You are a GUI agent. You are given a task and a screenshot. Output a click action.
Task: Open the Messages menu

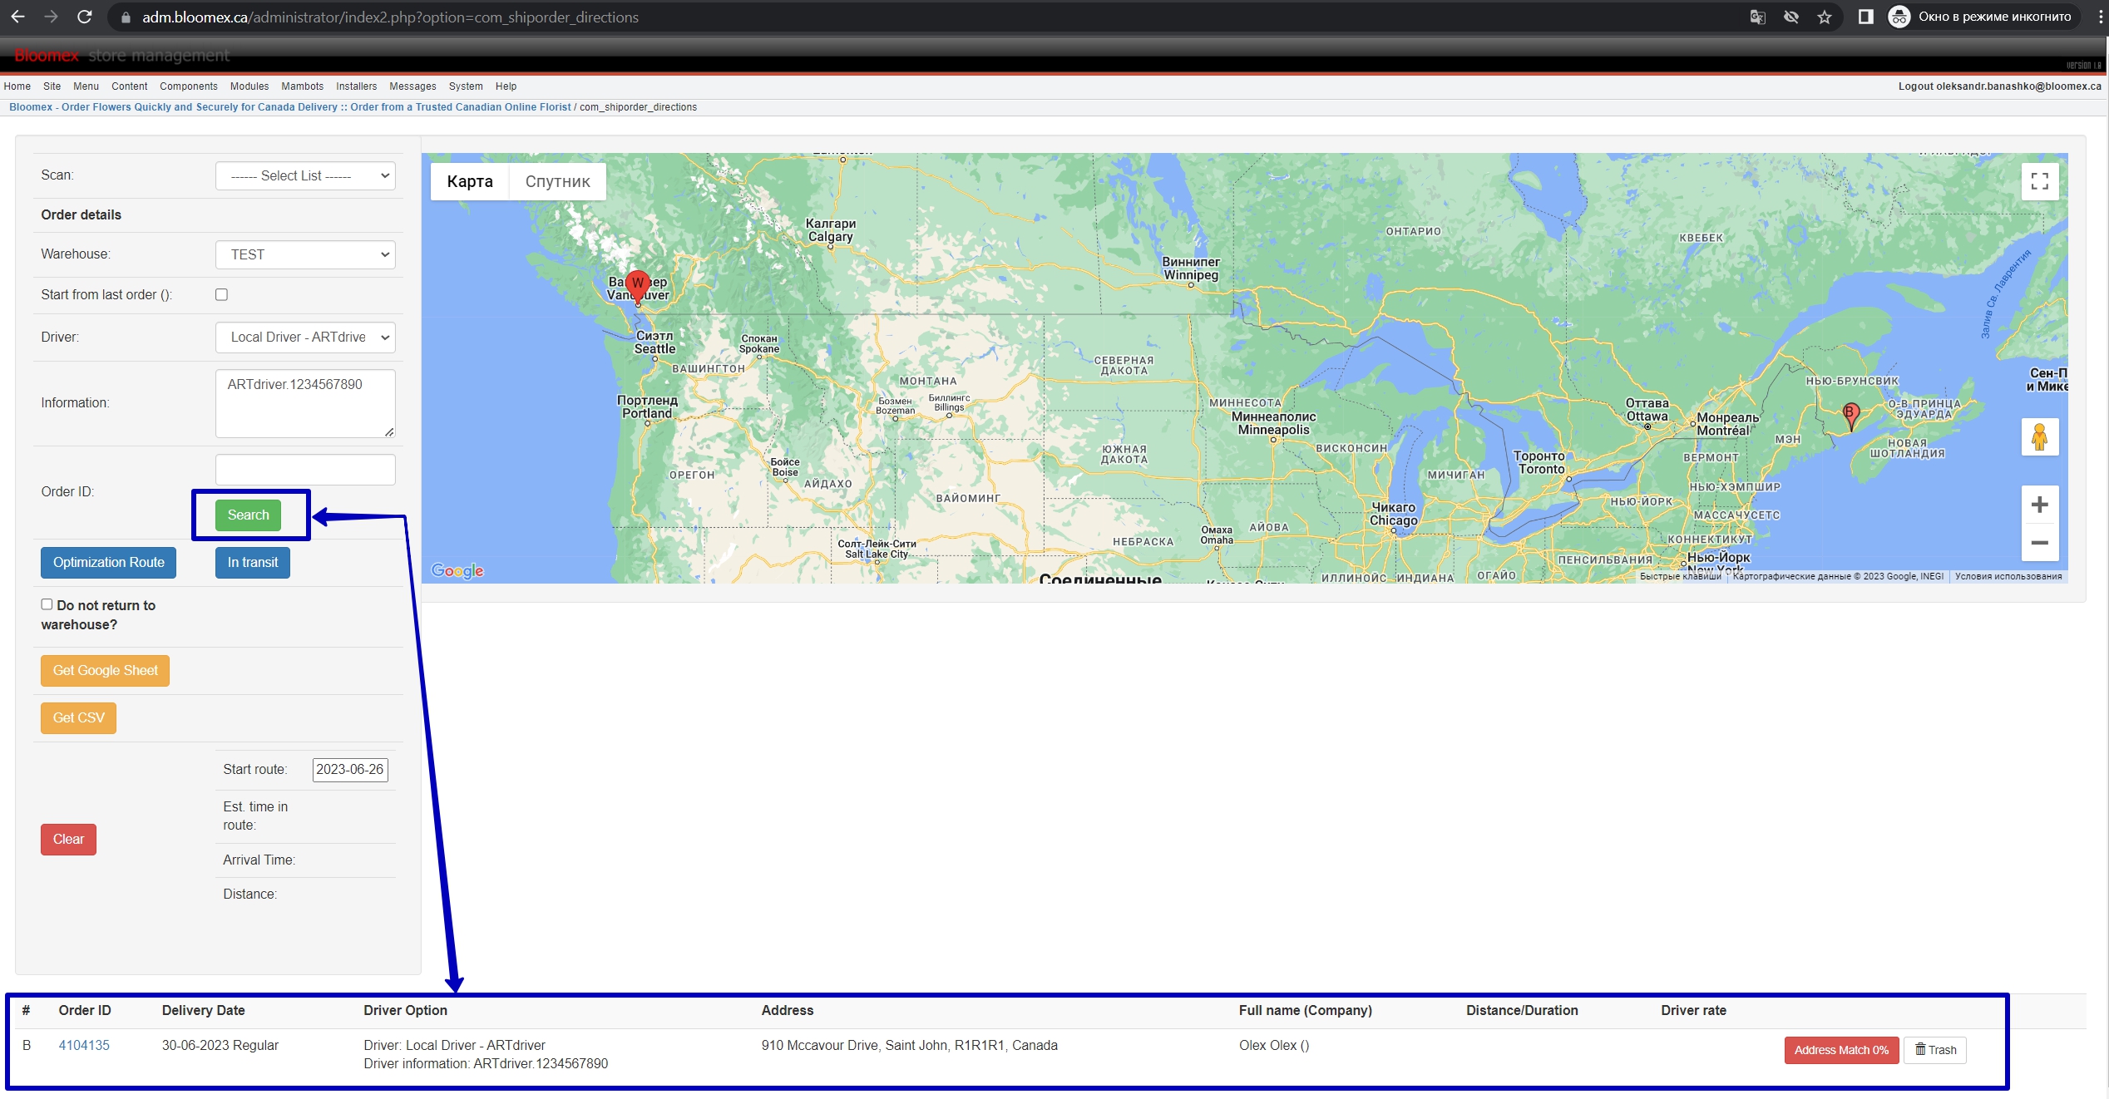point(412,86)
